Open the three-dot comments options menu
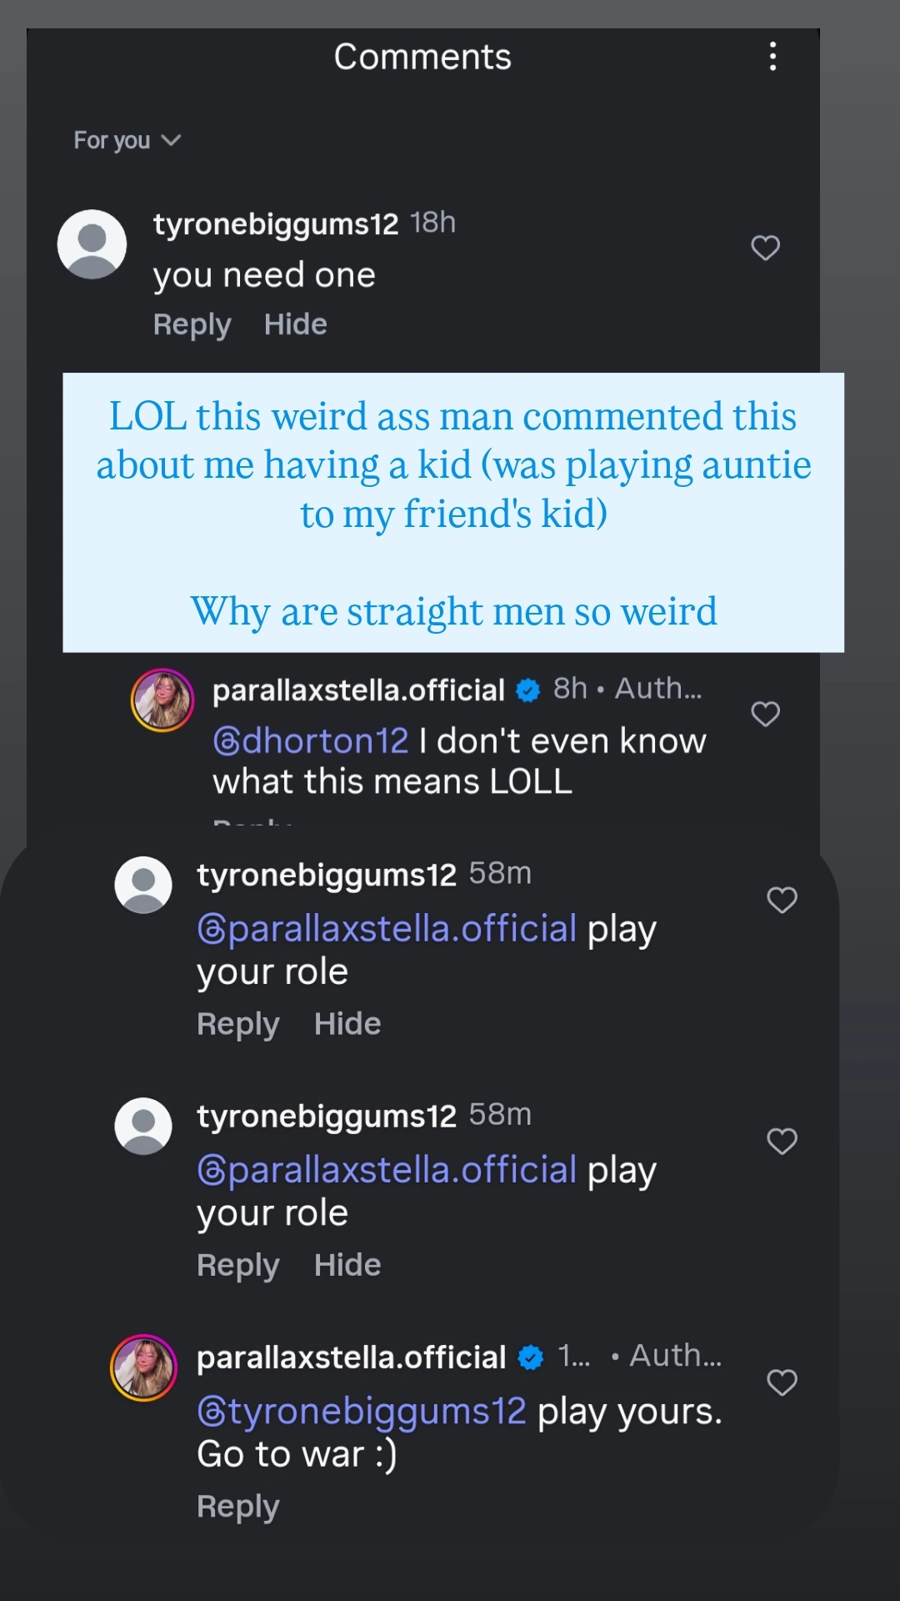Screen dimensions: 900x1601 point(773,57)
